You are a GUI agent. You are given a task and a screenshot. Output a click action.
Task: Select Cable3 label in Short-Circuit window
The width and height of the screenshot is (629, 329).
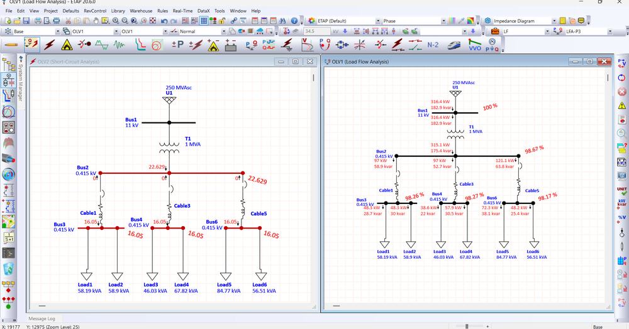(182, 206)
